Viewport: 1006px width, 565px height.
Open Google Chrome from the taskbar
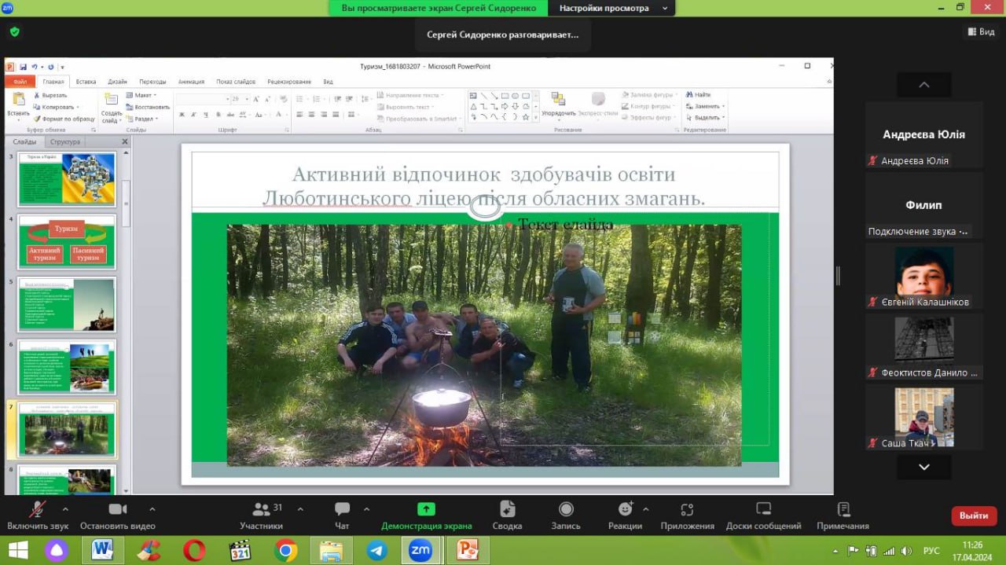click(286, 550)
